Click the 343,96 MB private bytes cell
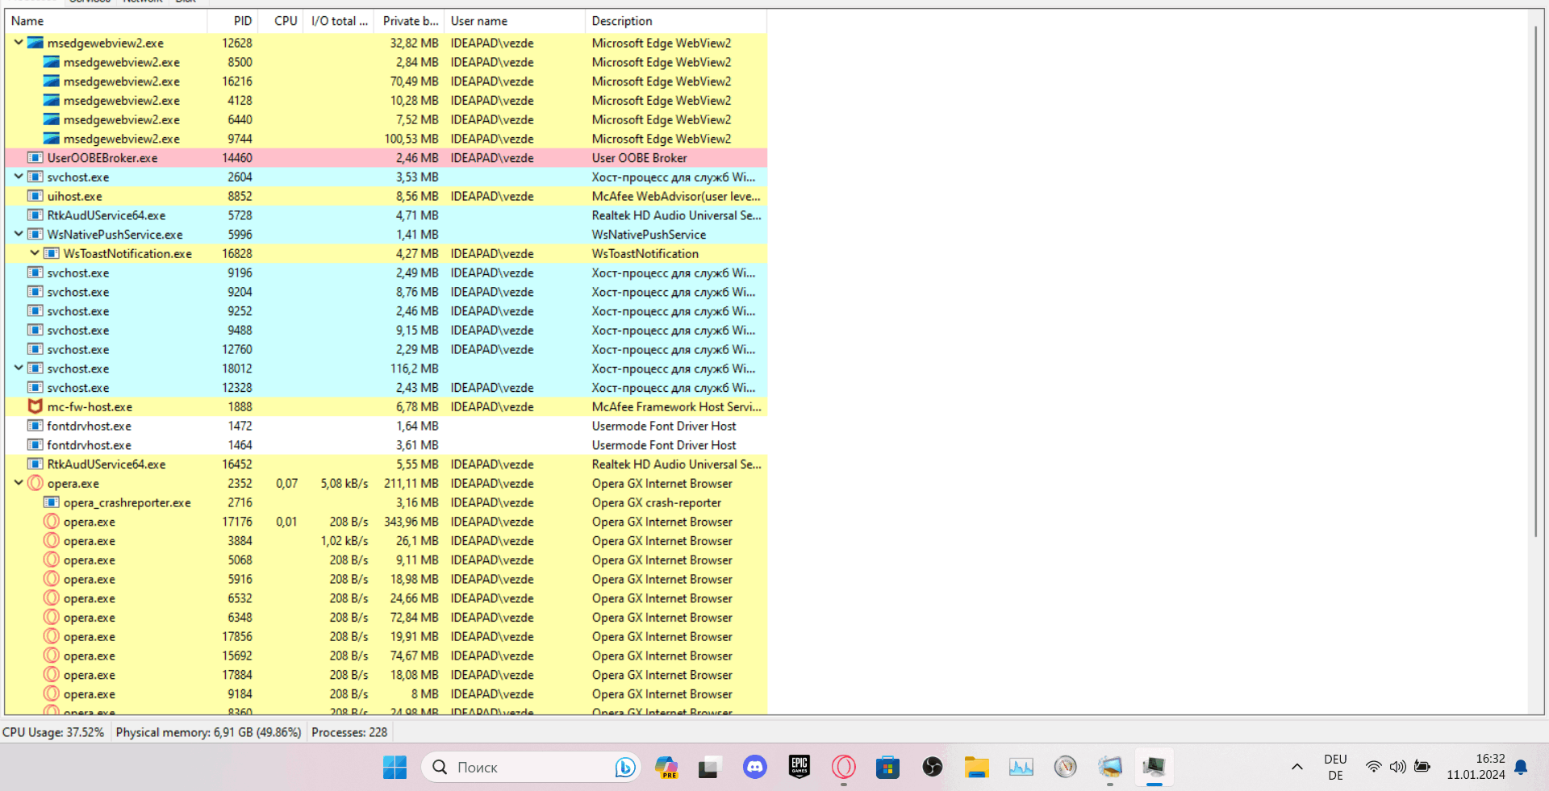The image size is (1549, 791). (x=411, y=522)
